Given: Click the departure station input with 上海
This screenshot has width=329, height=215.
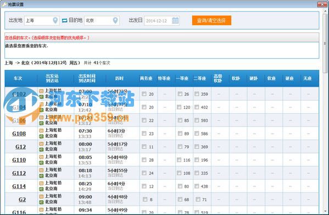Looking at the screenshot, I should [42, 20].
